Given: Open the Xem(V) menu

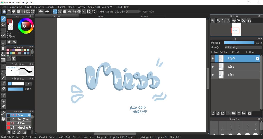Looking at the screenshot, I should [x=82, y=7].
